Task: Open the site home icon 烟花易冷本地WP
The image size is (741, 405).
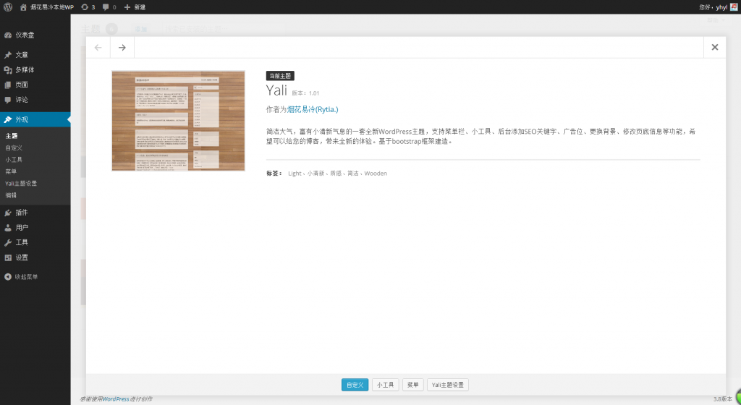Action: (47, 7)
